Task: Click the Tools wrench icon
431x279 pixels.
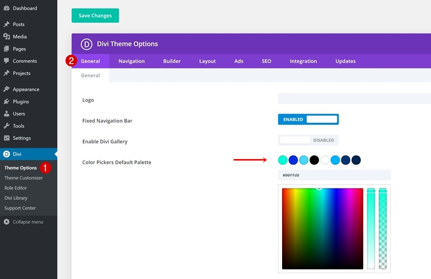Action: (x=6, y=126)
